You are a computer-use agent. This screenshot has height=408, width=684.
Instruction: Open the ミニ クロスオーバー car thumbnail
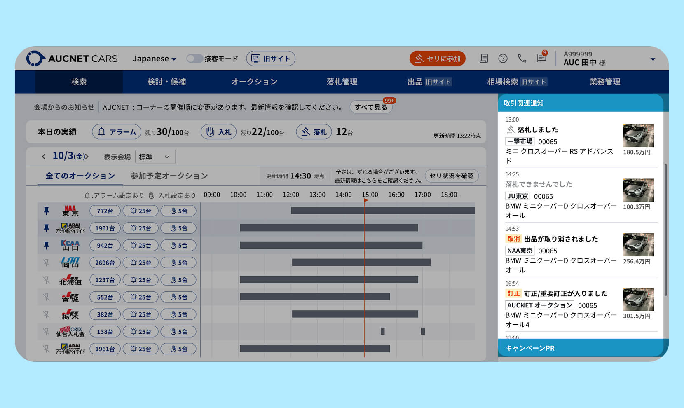click(x=638, y=136)
